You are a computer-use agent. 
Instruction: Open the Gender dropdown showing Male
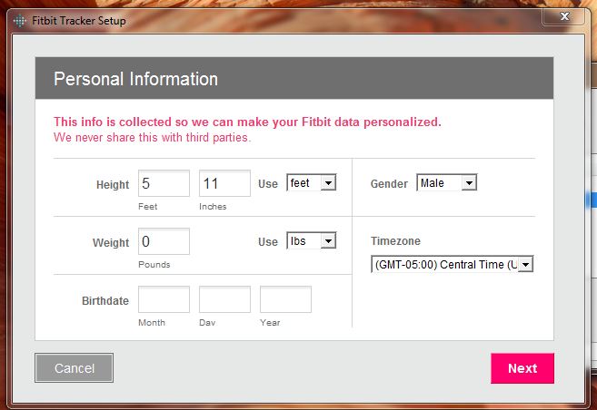pos(446,182)
